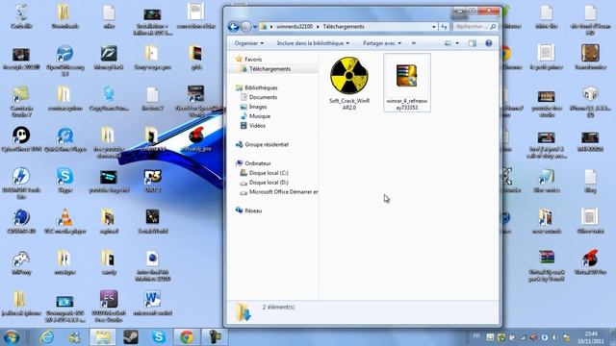Expand the address bar previous locations dropdown
The width and height of the screenshot is (616, 346).
tap(434, 27)
